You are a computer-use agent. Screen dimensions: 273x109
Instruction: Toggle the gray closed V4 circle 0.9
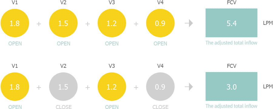pyautogui.click(x=160, y=87)
